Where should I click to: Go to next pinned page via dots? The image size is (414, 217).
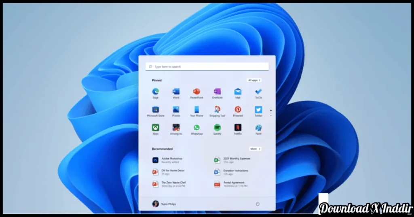pyautogui.click(x=270, y=113)
